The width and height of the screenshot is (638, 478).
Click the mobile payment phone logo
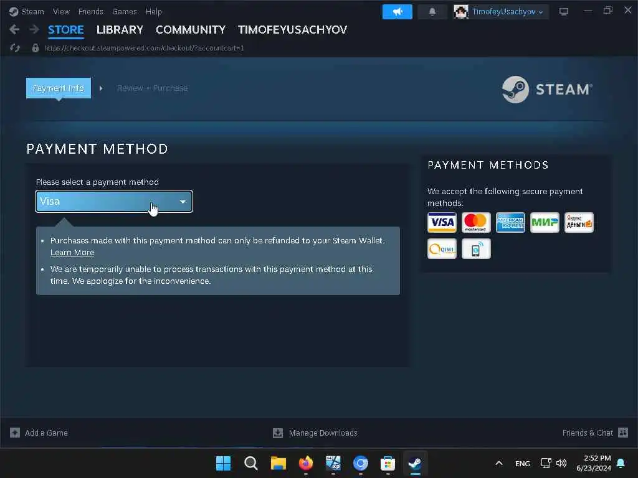click(476, 249)
